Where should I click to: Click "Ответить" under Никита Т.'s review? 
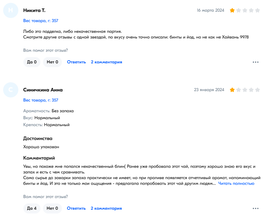tap(76, 62)
